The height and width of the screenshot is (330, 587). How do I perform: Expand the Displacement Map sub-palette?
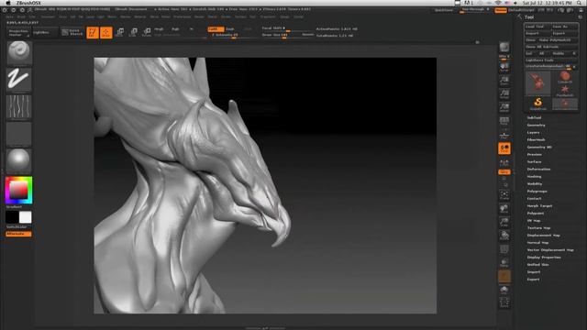[544, 236]
